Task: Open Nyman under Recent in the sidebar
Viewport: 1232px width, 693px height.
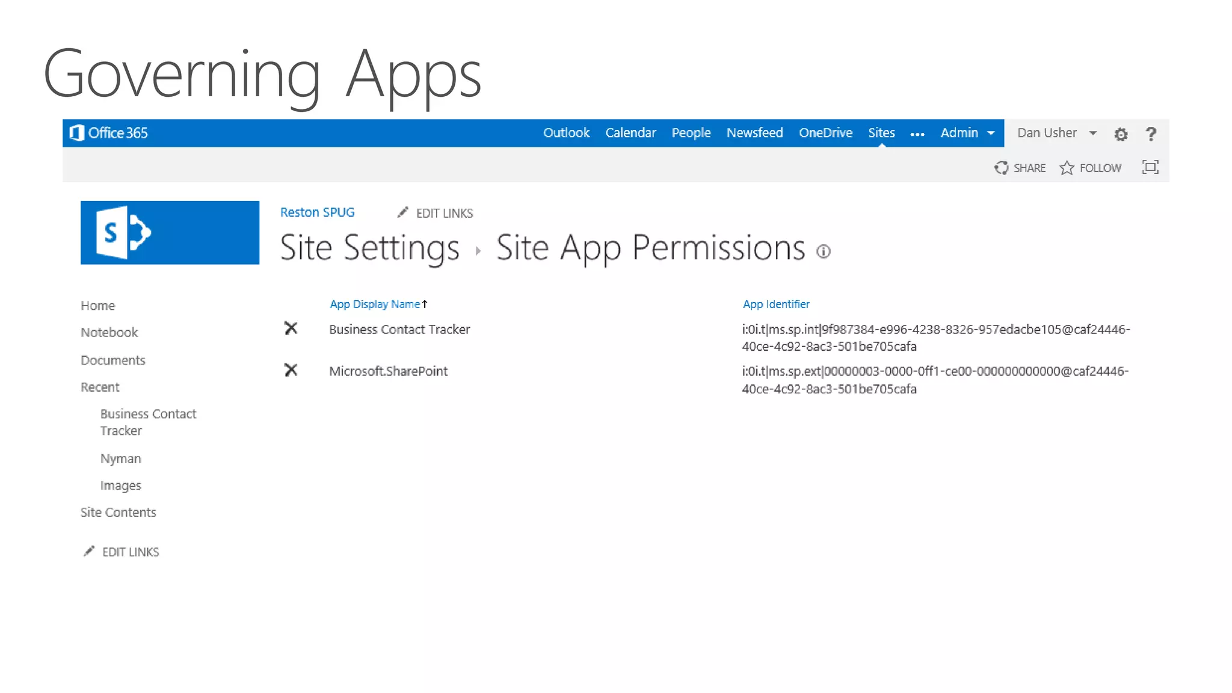Action: (x=121, y=459)
